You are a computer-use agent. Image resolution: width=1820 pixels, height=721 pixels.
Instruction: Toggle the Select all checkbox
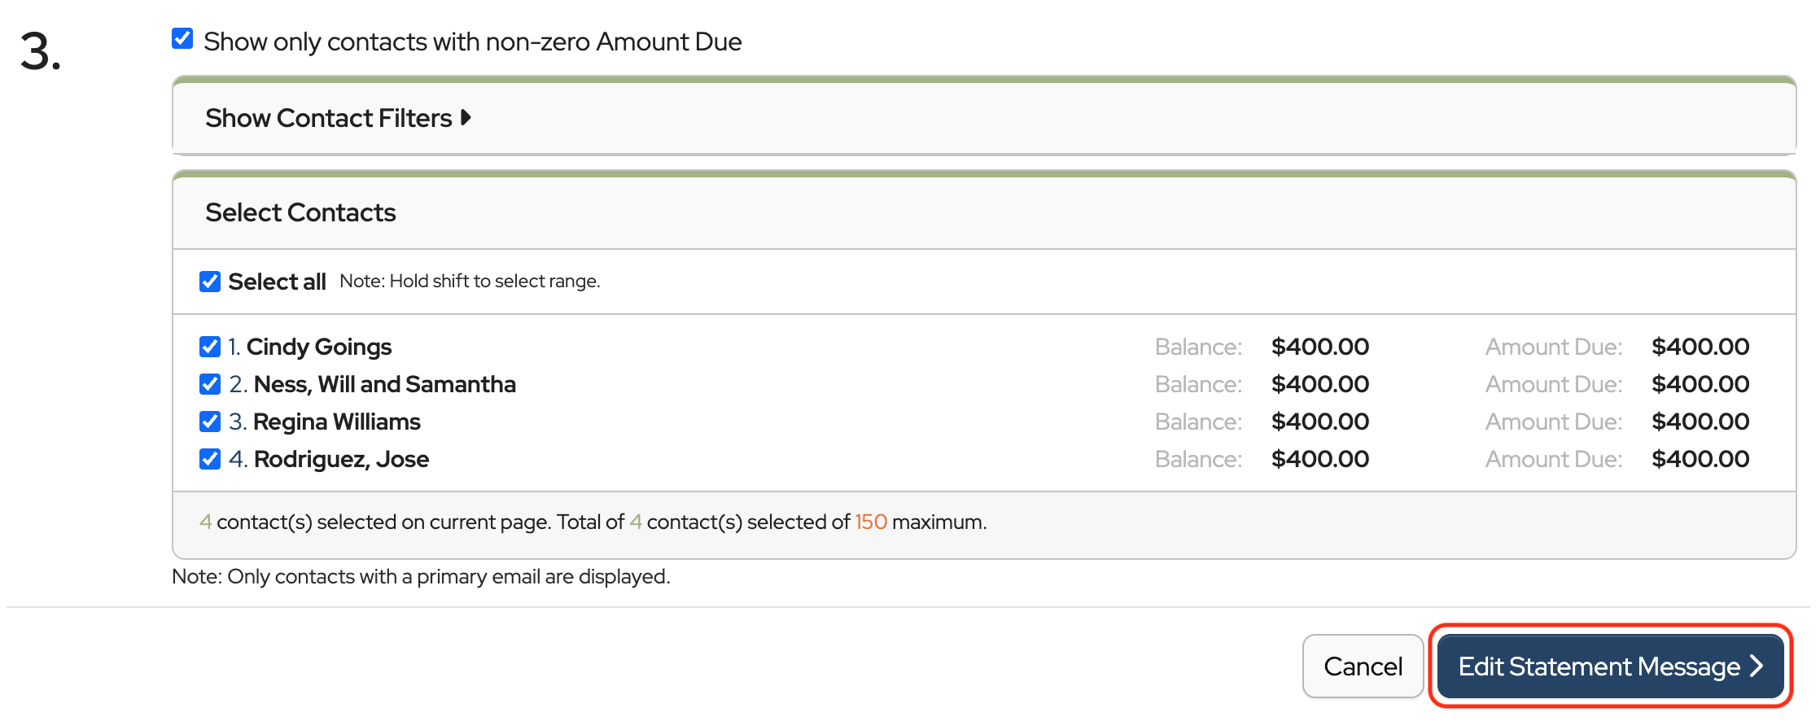(x=210, y=282)
